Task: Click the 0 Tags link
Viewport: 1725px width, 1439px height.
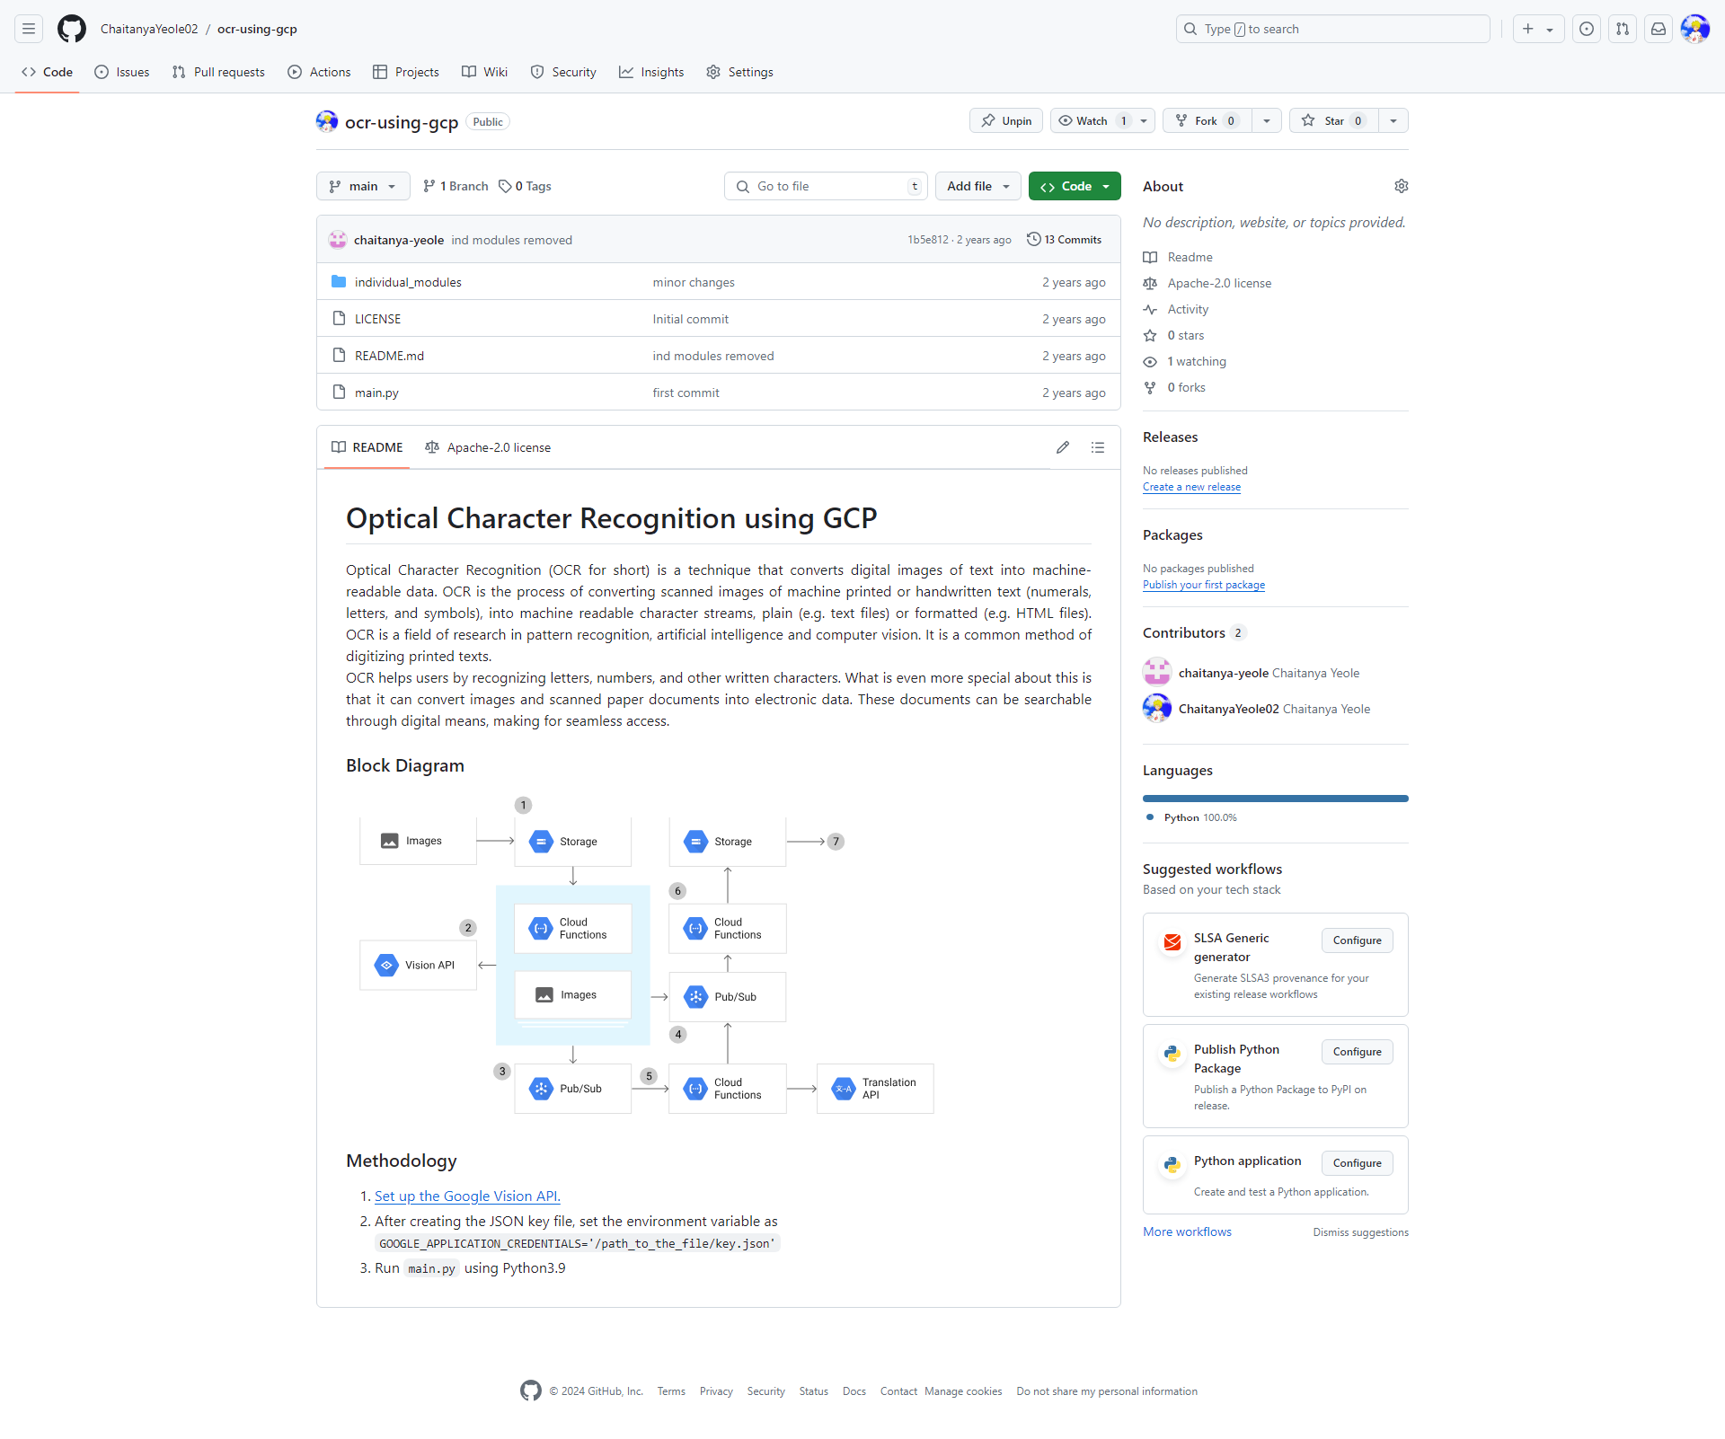Action: coord(526,186)
